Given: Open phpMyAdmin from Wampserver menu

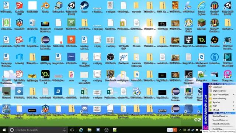Looking at the screenshot, I should pos(219,91).
